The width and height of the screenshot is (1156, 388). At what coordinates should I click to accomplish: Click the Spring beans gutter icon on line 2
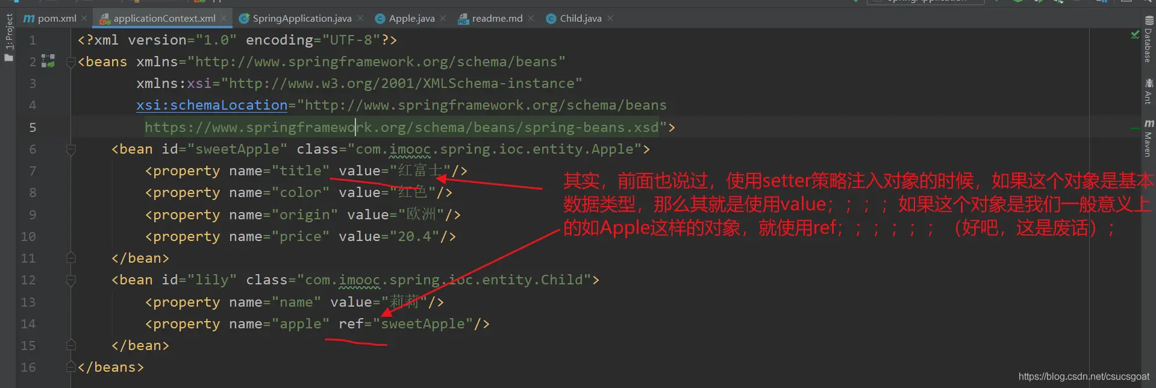48,61
